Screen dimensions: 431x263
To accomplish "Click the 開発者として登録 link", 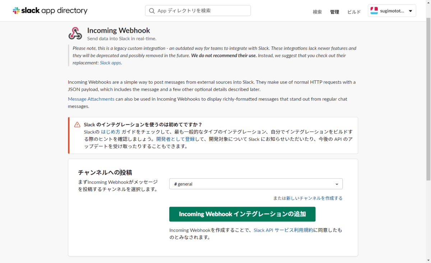I will click(x=176, y=139).
